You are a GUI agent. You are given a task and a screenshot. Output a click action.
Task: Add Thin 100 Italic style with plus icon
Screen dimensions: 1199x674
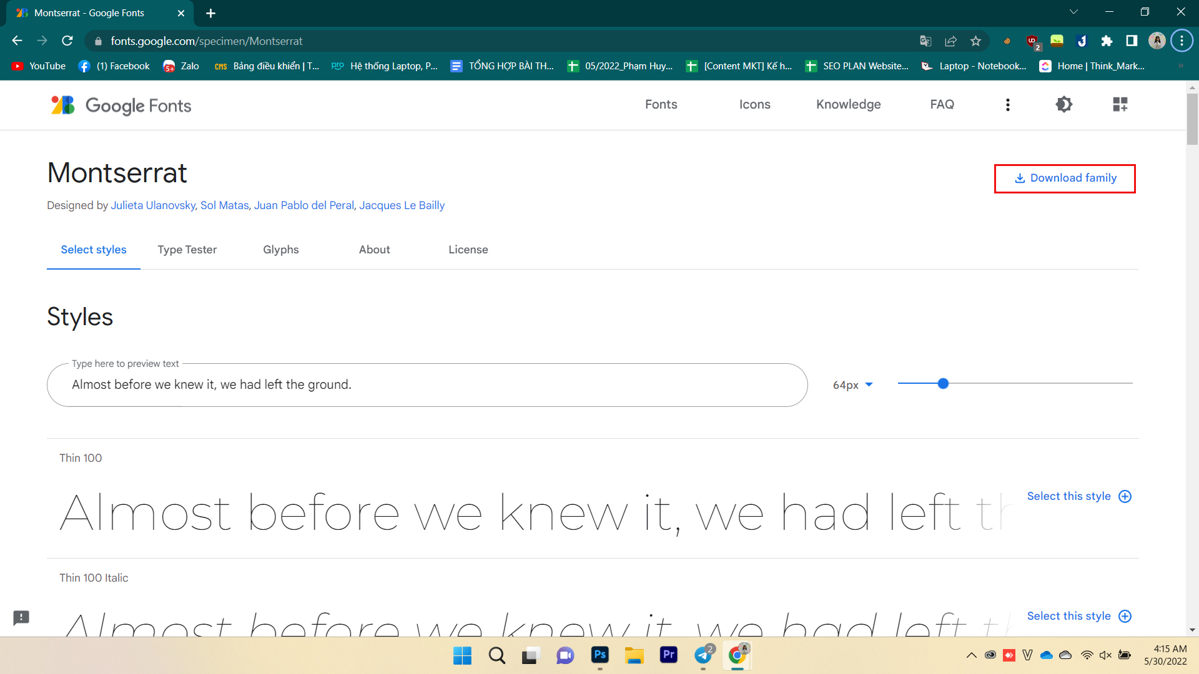tap(1125, 616)
